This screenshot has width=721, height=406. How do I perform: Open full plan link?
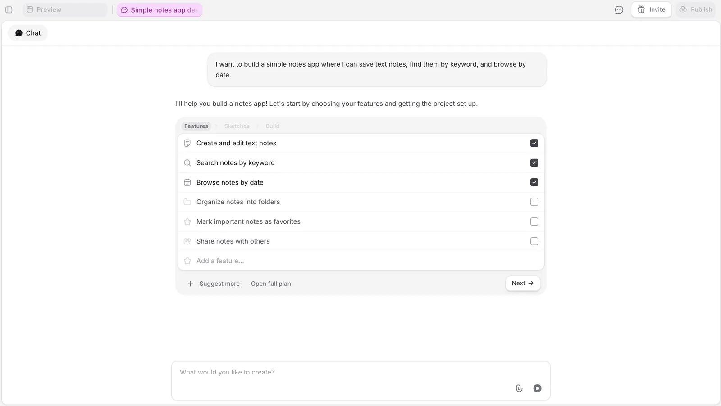click(271, 284)
